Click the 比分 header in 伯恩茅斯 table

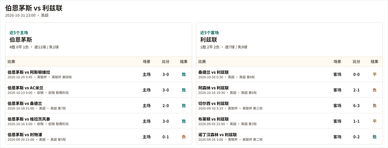click(x=166, y=62)
